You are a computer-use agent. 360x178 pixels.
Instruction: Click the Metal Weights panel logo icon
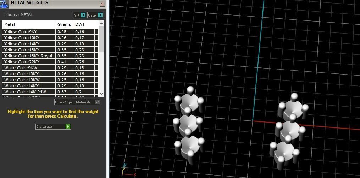point(4,4)
